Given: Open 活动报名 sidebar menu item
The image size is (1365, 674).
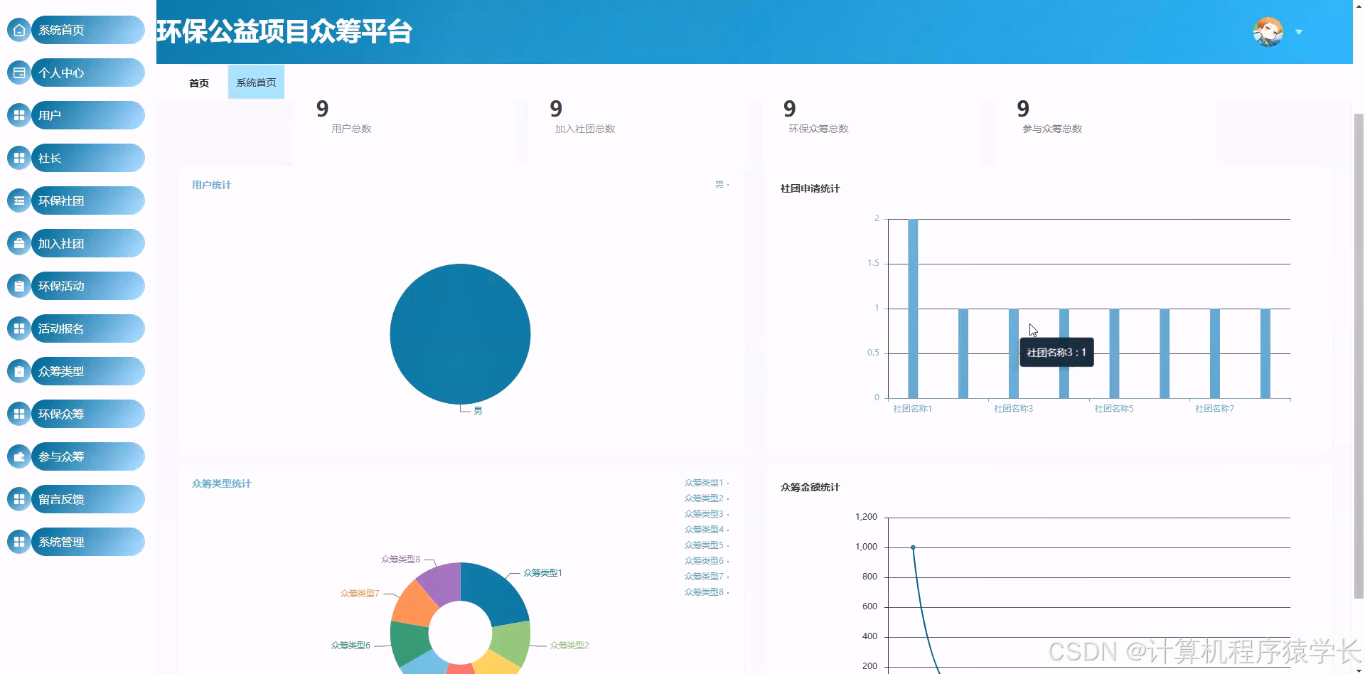Looking at the screenshot, I should coord(88,328).
